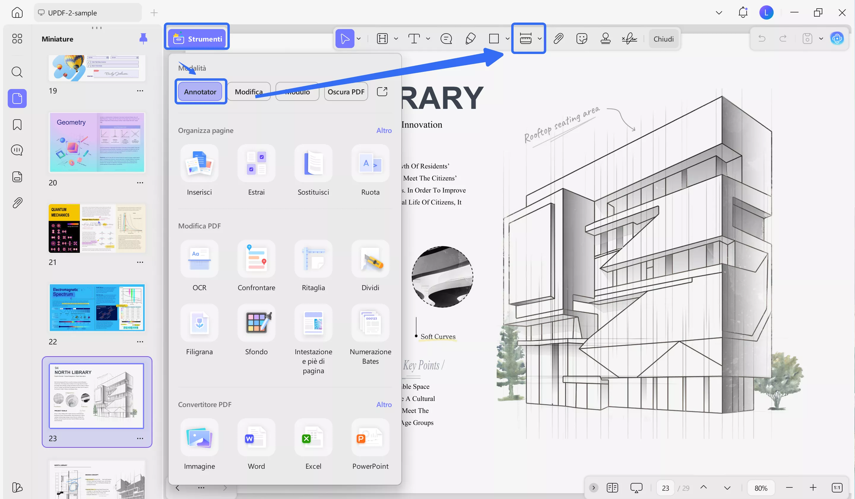Image resolution: width=855 pixels, height=499 pixels.
Task: Switch to Modifica mode
Action: tap(248, 92)
